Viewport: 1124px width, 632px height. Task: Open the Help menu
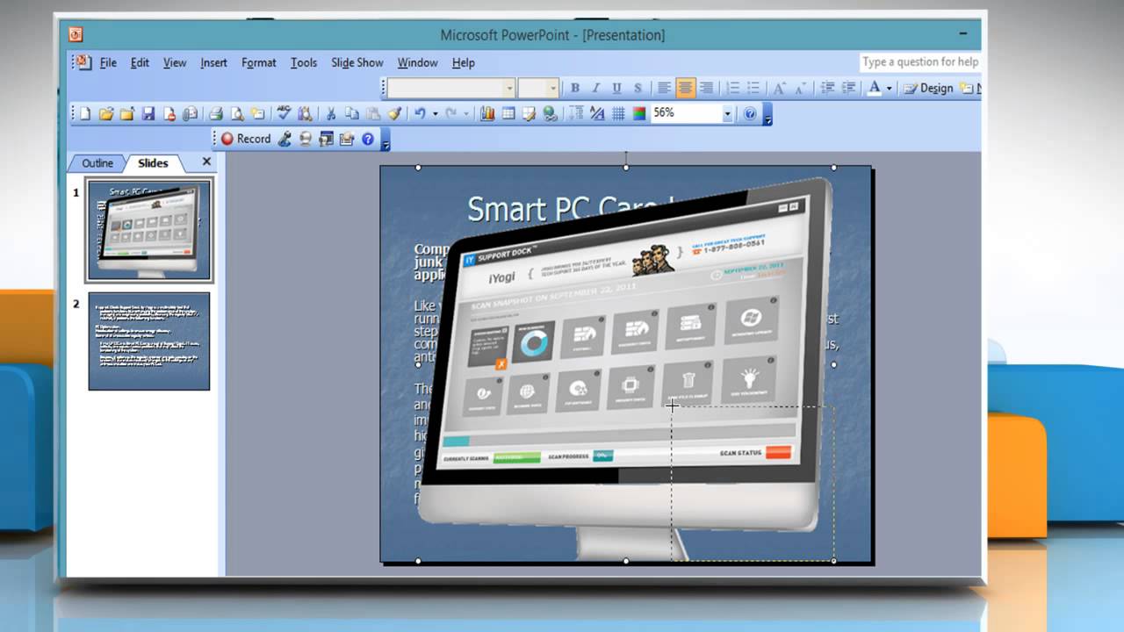coord(464,62)
